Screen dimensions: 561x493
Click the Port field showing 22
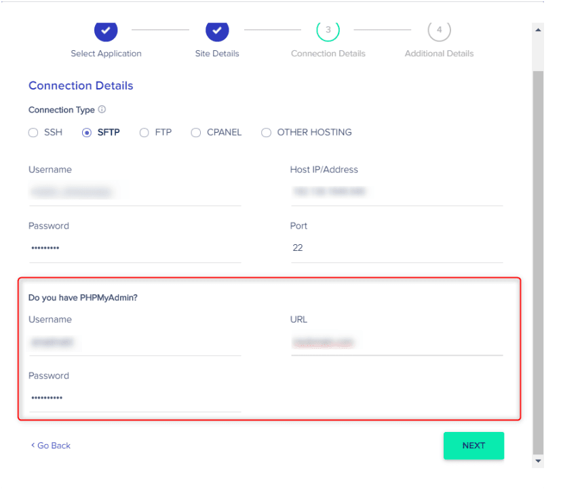coord(396,248)
